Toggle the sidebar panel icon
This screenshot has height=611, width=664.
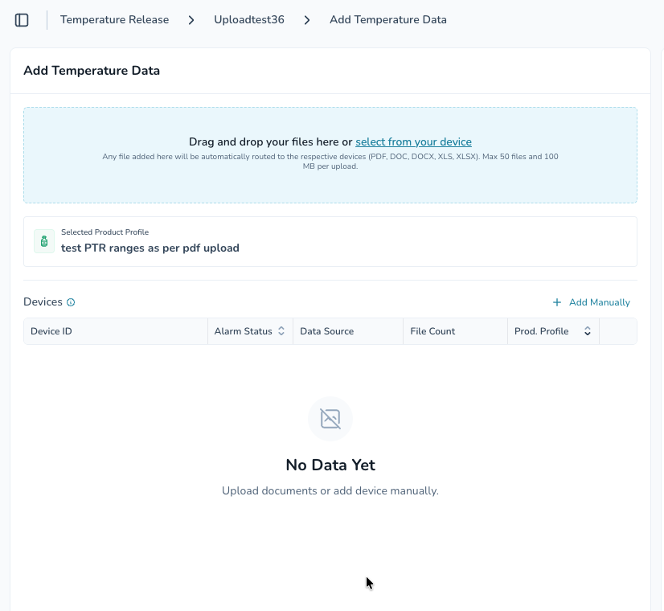(x=22, y=20)
